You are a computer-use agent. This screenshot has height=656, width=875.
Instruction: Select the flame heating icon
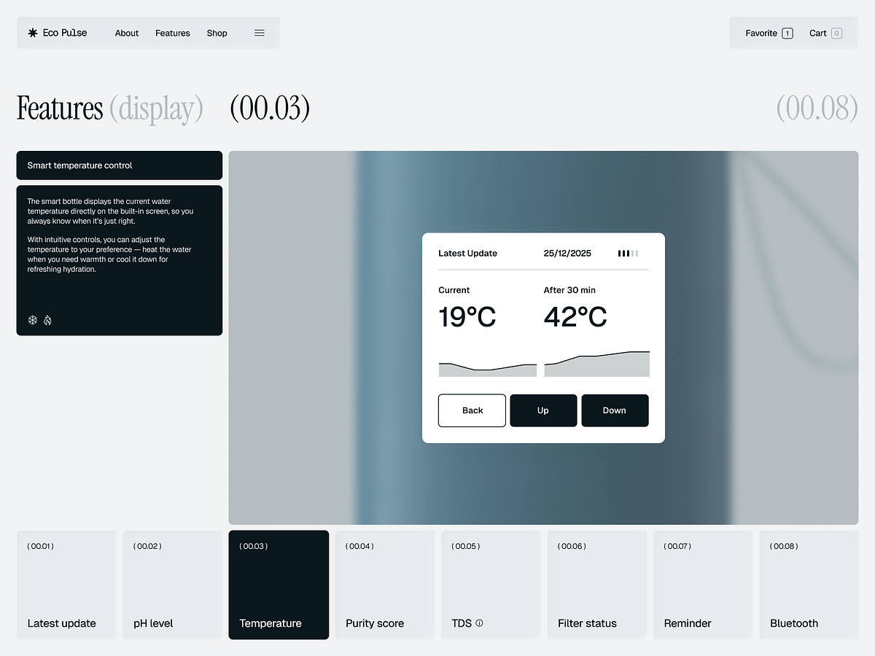click(x=47, y=320)
